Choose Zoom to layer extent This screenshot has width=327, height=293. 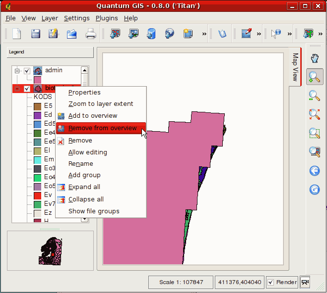[101, 104]
